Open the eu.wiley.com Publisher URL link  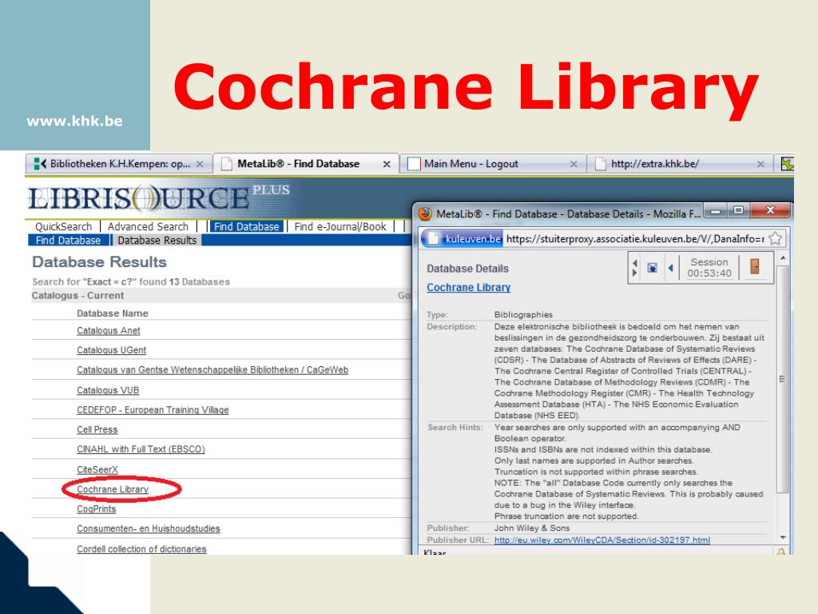coord(602,540)
